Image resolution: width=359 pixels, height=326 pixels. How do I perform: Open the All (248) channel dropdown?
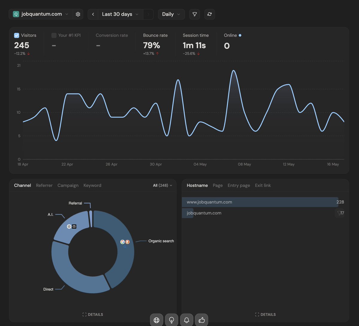[162, 185]
